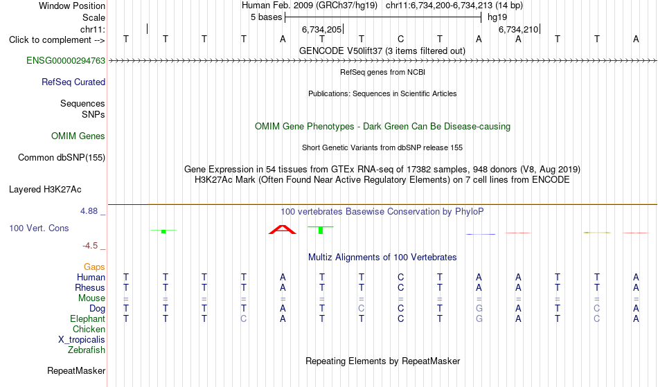Click the GTEx Gene Expression track title
Screen dimensions: 658x387
(x=382, y=169)
